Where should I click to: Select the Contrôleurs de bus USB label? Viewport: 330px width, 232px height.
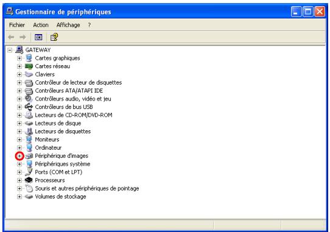click(64, 107)
